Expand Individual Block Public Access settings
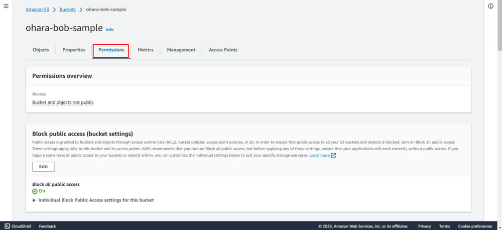This screenshot has width=502, height=230. (x=34, y=200)
